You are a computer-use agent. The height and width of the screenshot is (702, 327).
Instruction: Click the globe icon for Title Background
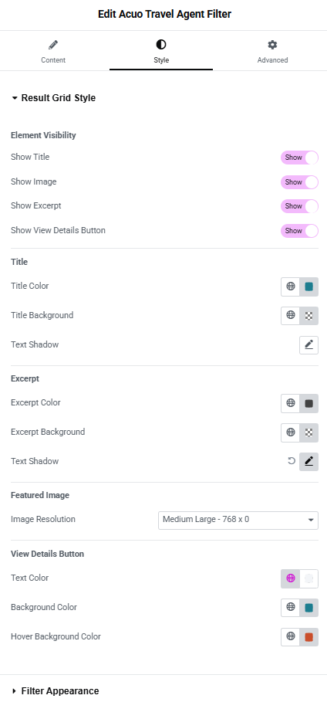291,316
